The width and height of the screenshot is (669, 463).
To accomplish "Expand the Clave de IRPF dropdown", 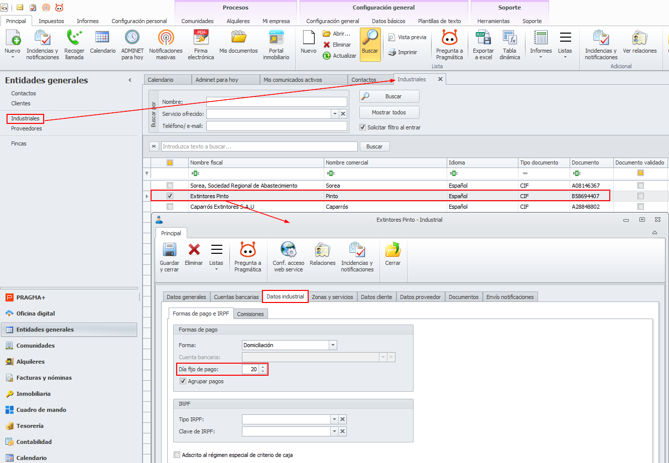I will point(335,431).
